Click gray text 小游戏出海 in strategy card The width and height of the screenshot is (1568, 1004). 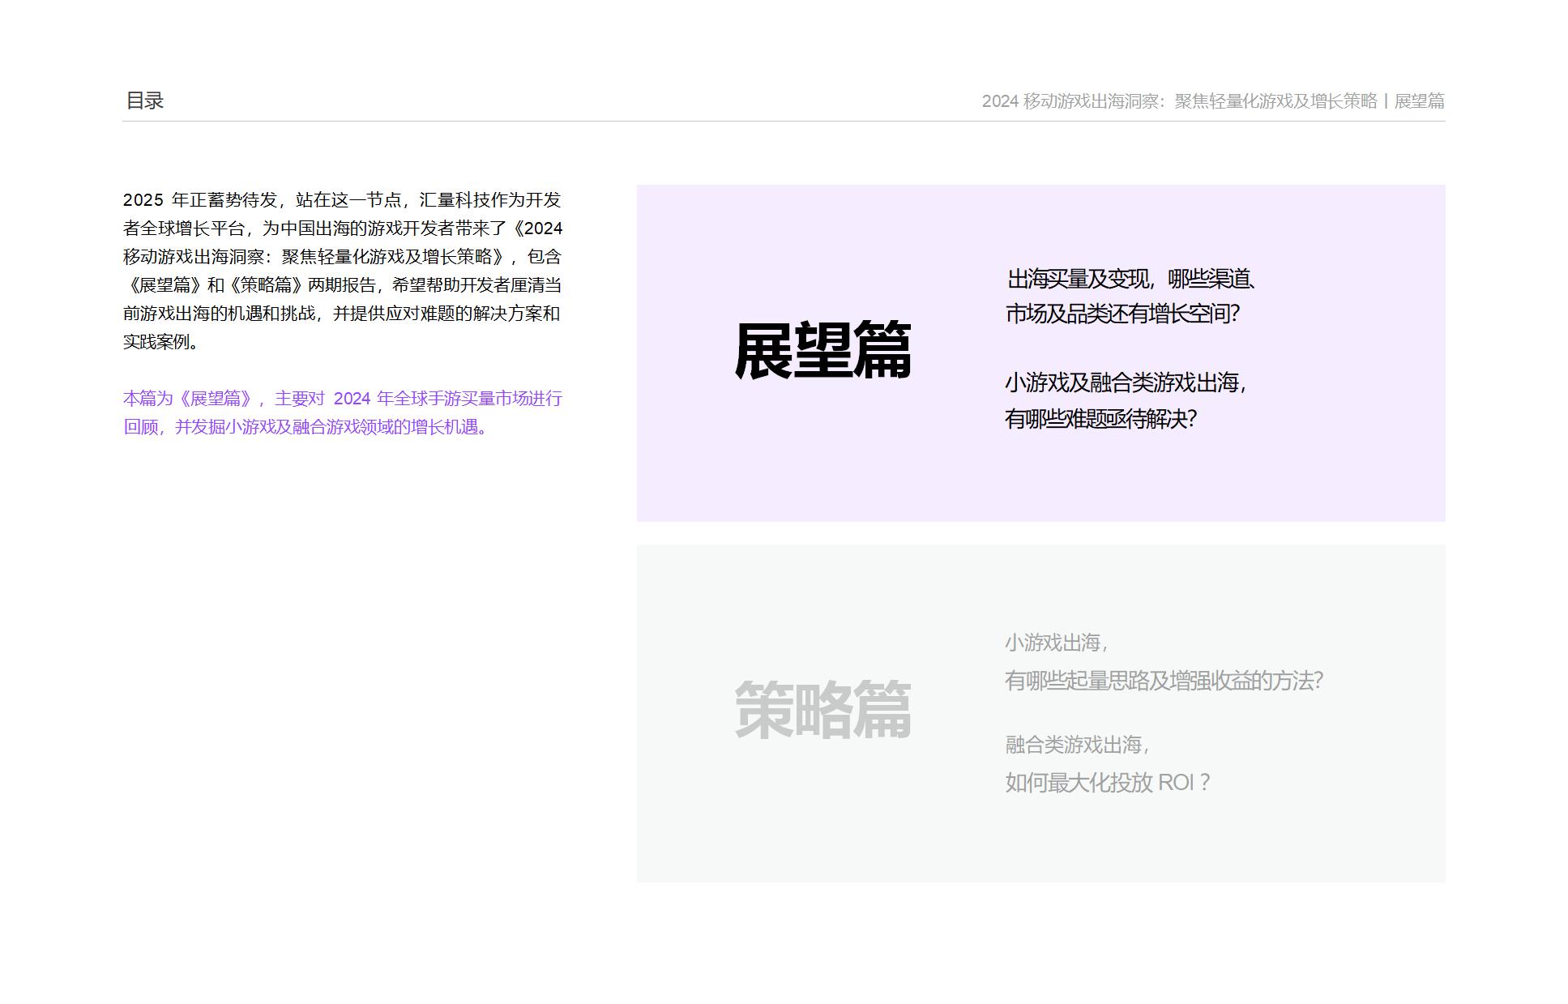1056,643
